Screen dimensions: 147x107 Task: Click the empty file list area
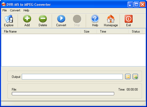coord(73,50)
